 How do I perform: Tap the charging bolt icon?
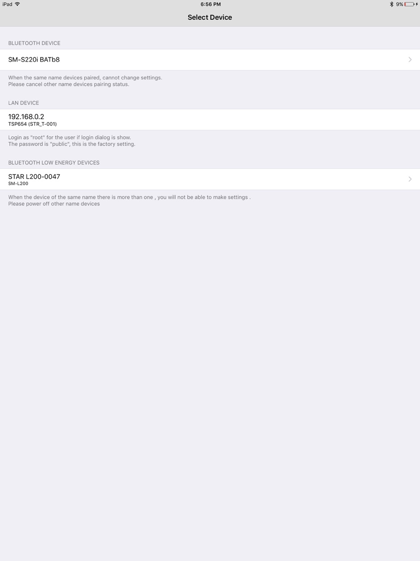[417, 4]
